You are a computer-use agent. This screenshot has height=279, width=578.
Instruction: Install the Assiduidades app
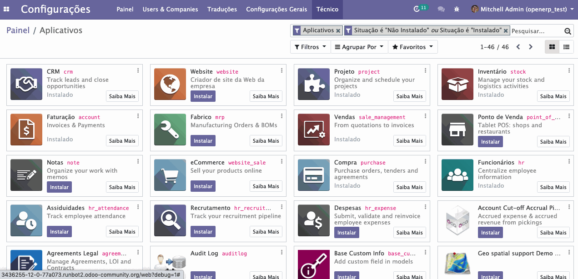point(59,232)
